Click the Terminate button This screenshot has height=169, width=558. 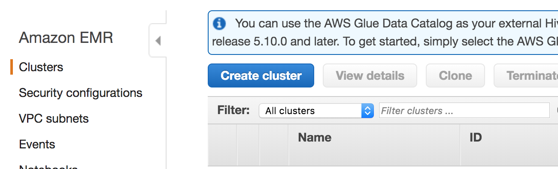tap(526, 75)
